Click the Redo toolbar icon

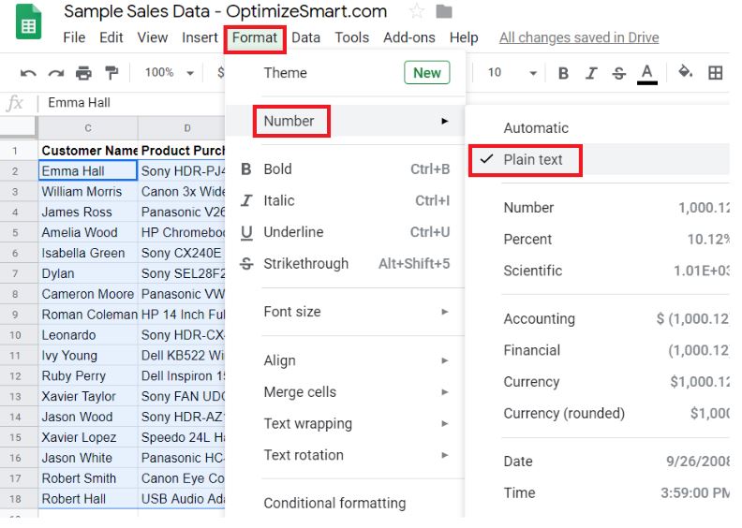56,73
